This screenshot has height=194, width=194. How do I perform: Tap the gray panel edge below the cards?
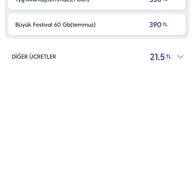[97, 37]
